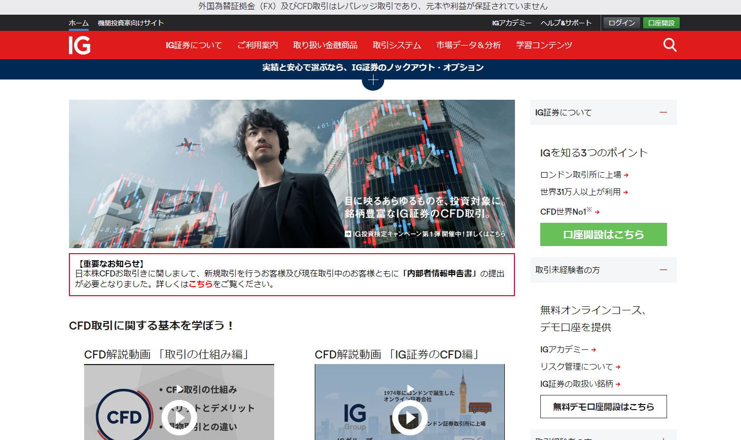The height and width of the screenshot is (440, 741).
Task: Click the ログイン button
Action: (x=621, y=23)
